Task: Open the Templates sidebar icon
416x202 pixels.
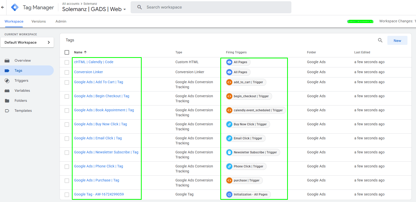Action: [x=7, y=111]
